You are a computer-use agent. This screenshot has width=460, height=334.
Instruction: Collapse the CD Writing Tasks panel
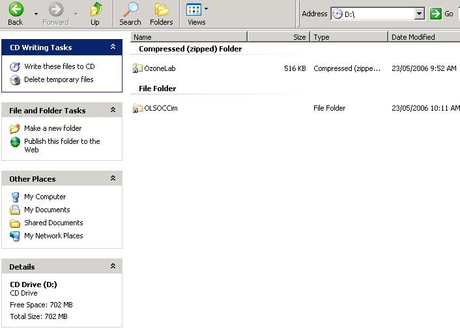pos(113,47)
